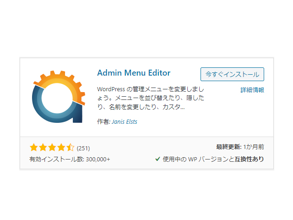Select the third rating star
Viewport: 293px width, 220px height.
coord(52,148)
